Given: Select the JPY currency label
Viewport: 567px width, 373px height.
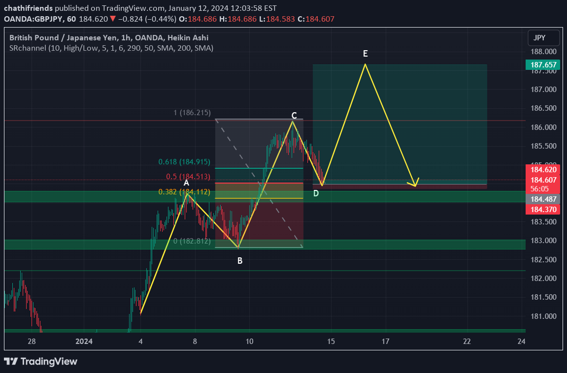Looking at the screenshot, I should (x=543, y=37).
